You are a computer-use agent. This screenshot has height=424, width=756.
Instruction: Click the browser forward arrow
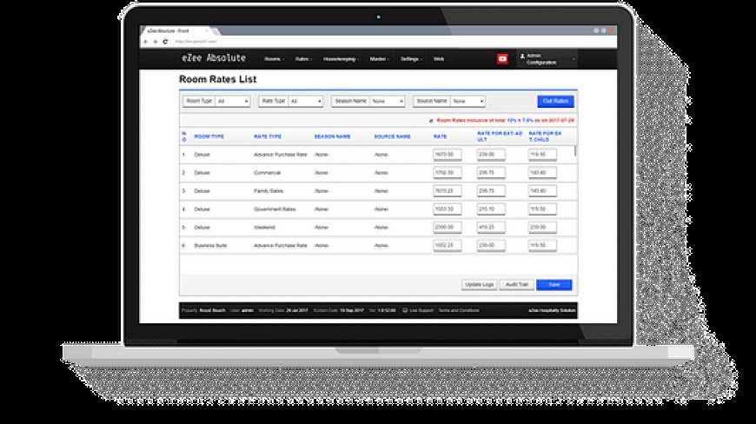pos(156,42)
